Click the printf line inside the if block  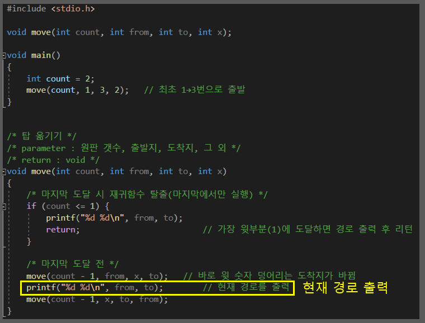click(x=115, y=218)
